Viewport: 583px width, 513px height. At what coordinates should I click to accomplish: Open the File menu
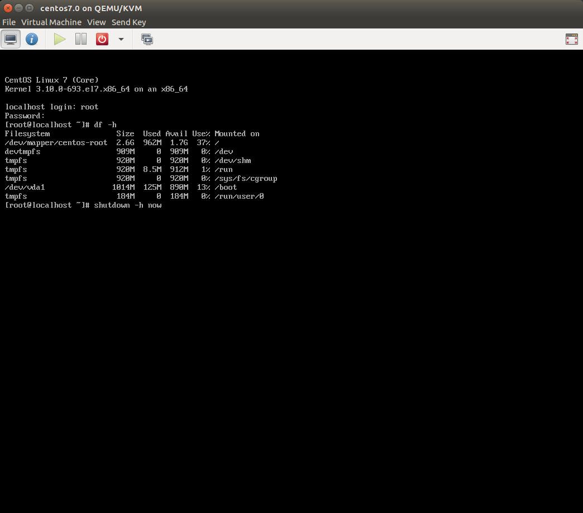click(x=9, y=22)
